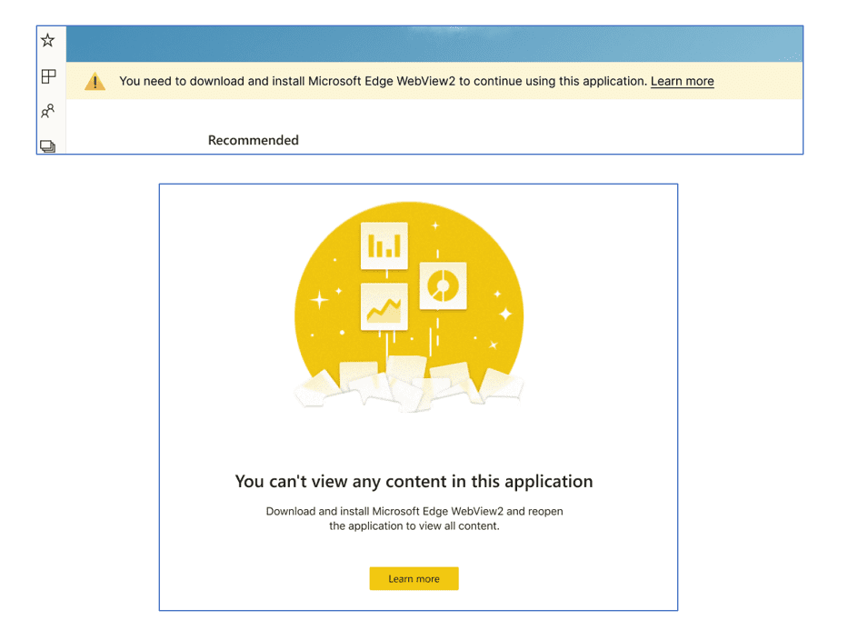868x640 pixels.
Task: Follow Learn more link in warning banner
Action: point(682,82)
